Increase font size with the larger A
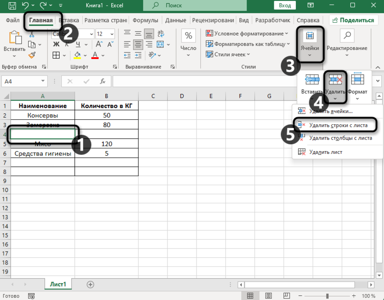384x300 pixels. tap(99, 44)
